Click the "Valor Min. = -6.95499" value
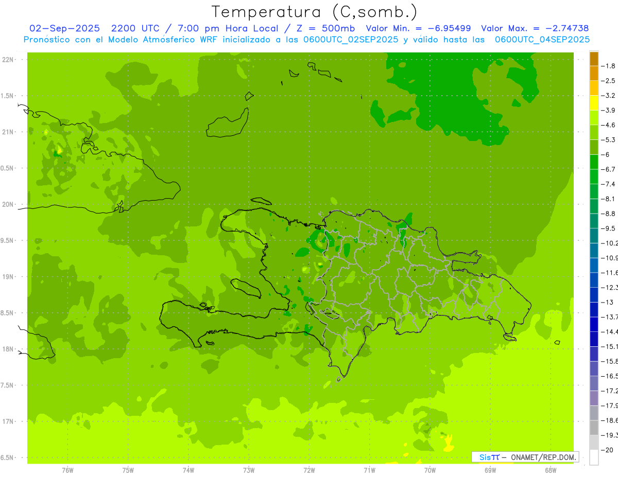Image resolution: width=618 pixels, height=477 pixels. [418, 28]
